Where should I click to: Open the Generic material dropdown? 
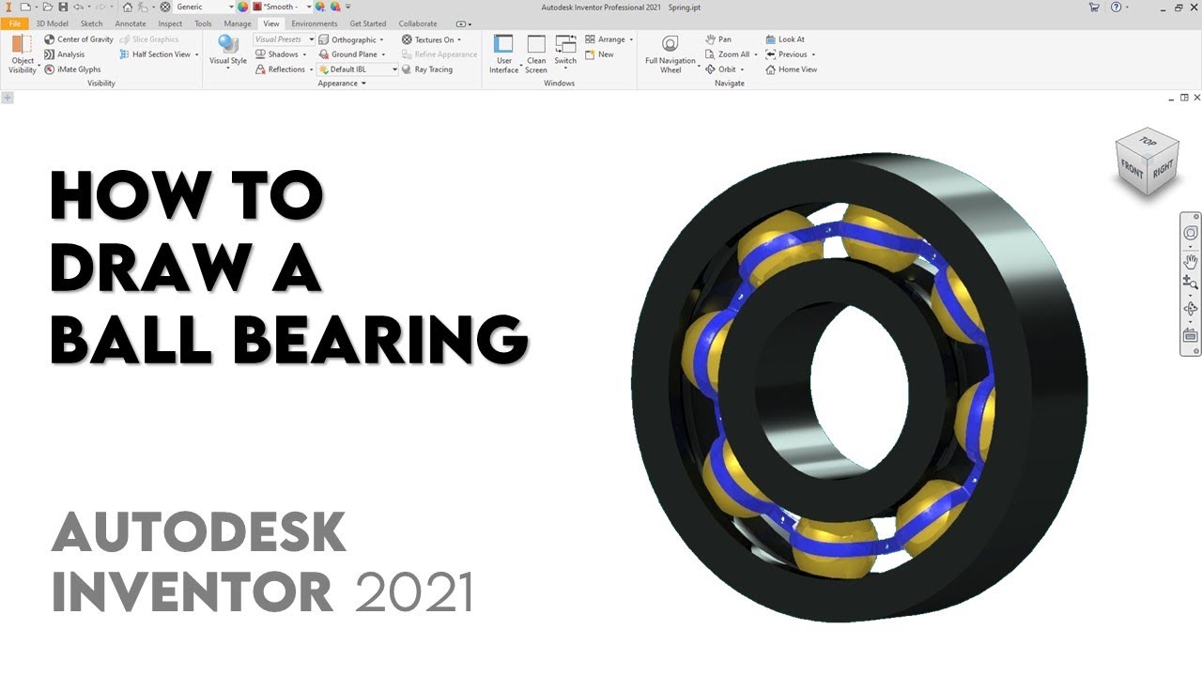click(x=203, y=7)
